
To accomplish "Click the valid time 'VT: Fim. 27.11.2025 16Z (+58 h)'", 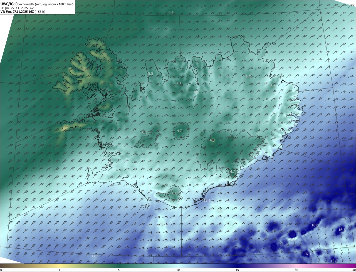I will [x=23, y=12].
